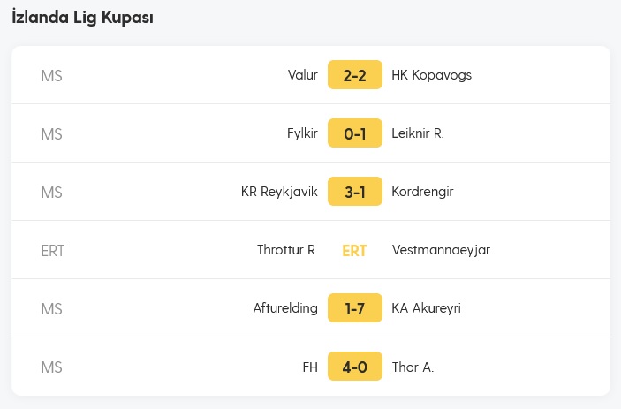Open the Leiknir R. team link
Image resolution: width=621 pixels, height=409 pixels.
pyautogui.click(x=418, y=133)
